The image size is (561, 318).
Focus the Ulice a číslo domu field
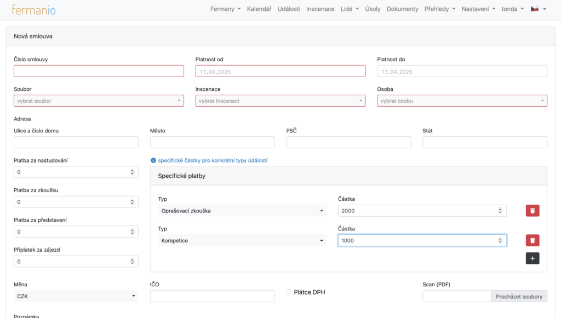click(x=76, y=142)
